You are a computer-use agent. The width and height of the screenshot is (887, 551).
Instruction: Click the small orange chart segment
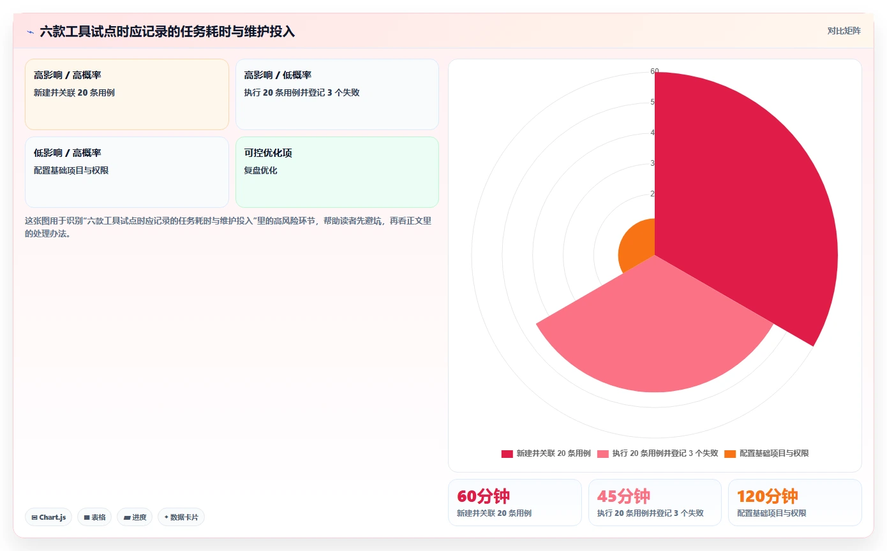click(x=638, y=246)
